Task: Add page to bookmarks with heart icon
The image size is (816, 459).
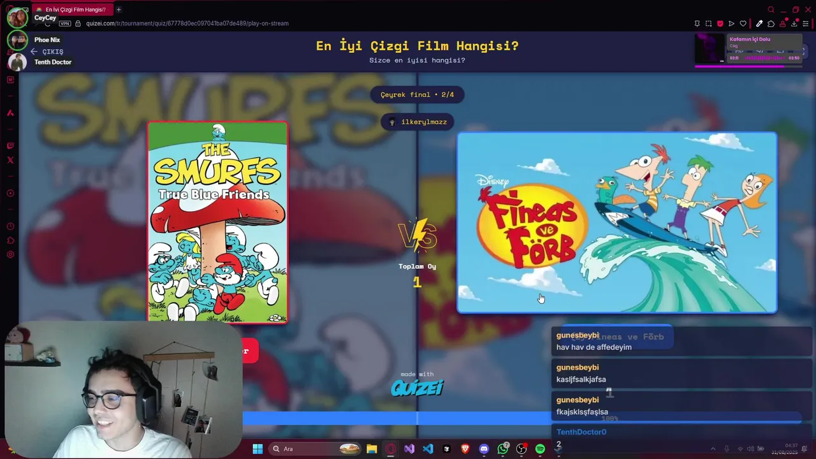Action: 743,24
